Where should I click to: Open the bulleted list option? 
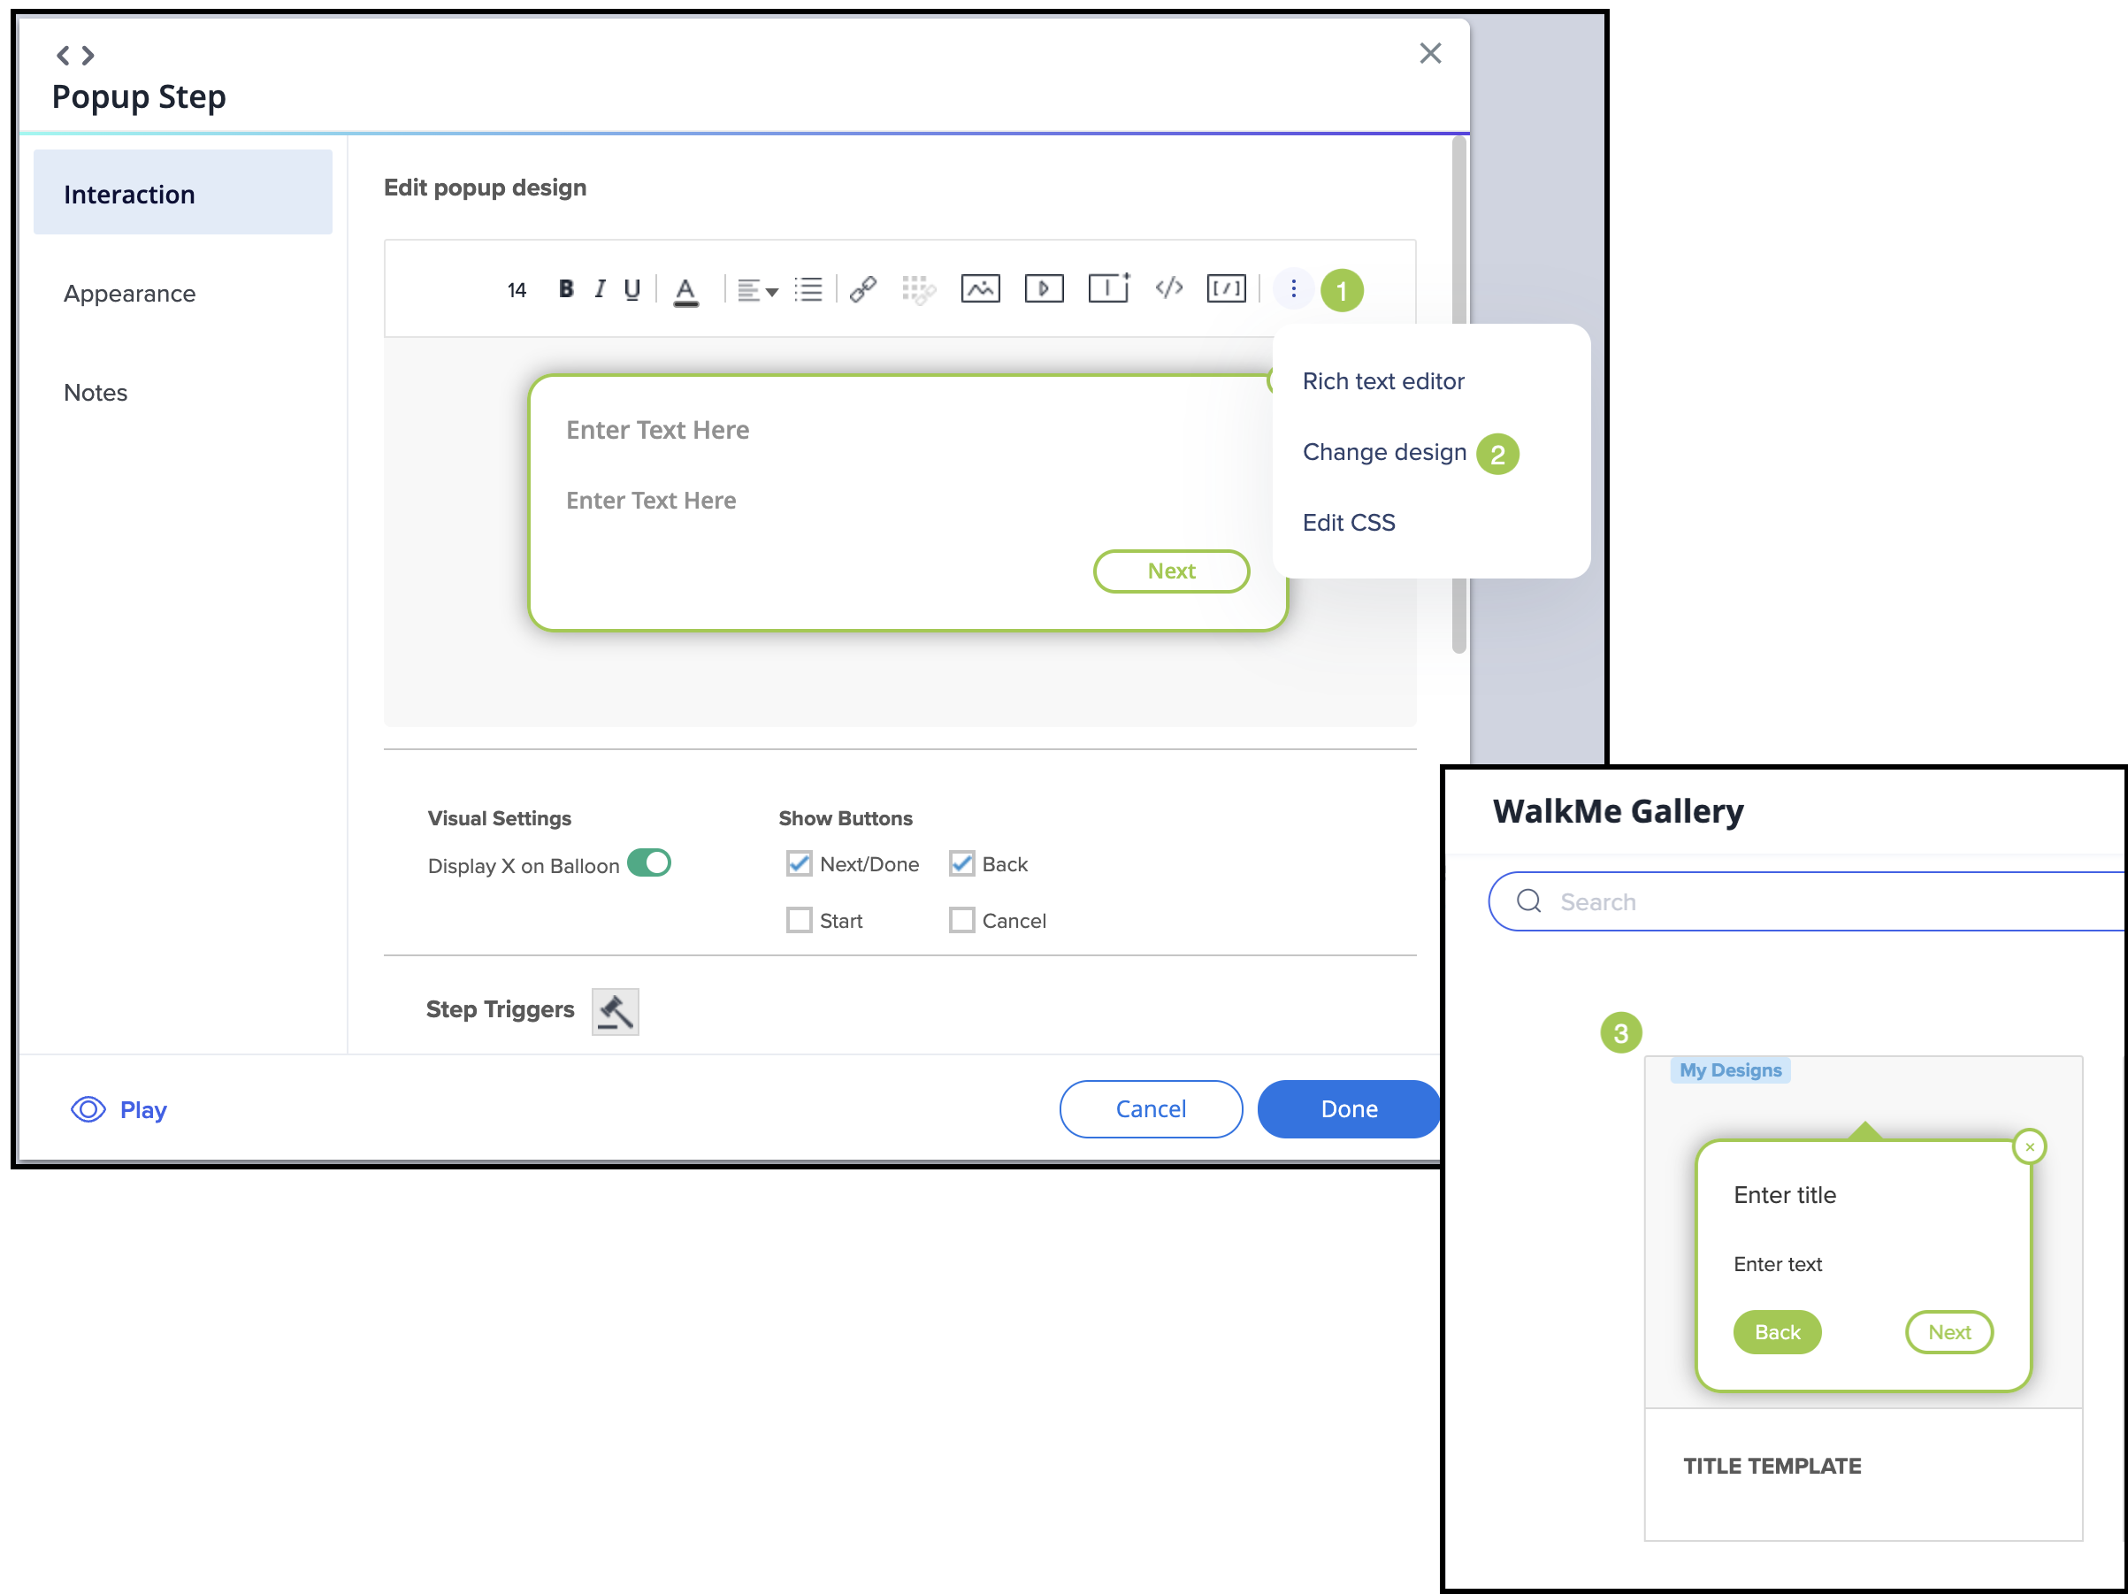point(808,289)
